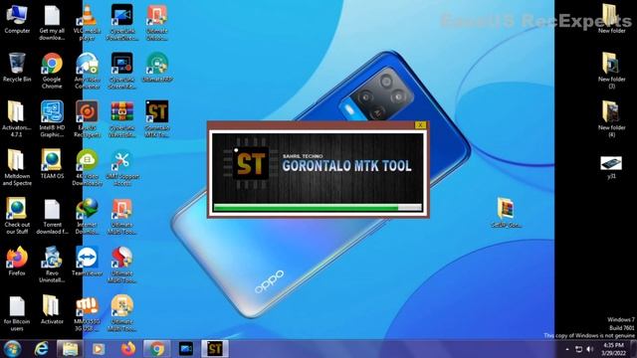Open Check out our Stuff shortcut
Viewport: 637px width, 358px height.
pos(17,216)
